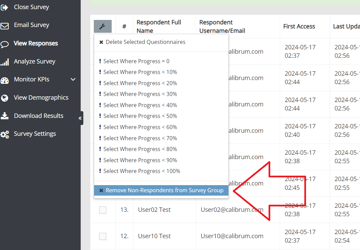Click the Download Results tray icon
Viewport: 360px width, 250px height.
pyautogui.click(x=4, y=116)
